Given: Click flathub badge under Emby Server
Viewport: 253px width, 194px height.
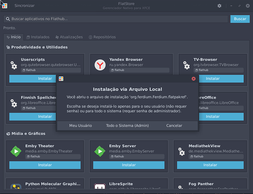Looking at the screenshot, I should click(x=137, y=156).
